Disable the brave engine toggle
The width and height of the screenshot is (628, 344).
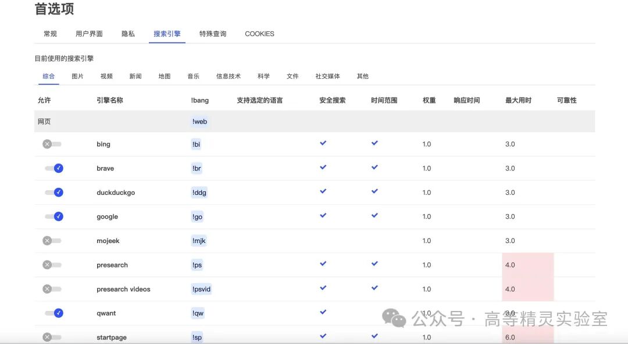(x=54, y=168)
